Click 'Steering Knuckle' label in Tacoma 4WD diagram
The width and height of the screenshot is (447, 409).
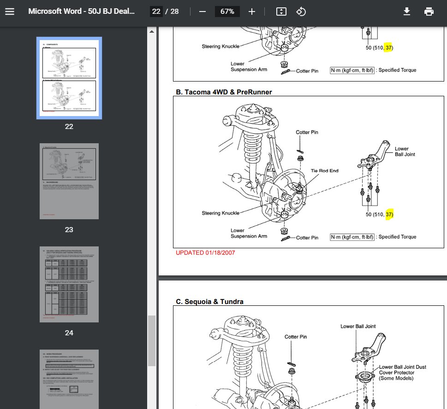(221, 213)
